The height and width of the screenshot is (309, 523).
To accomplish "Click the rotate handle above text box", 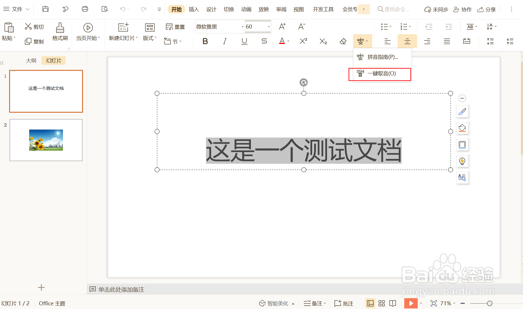I will click(x=304, y=82).
